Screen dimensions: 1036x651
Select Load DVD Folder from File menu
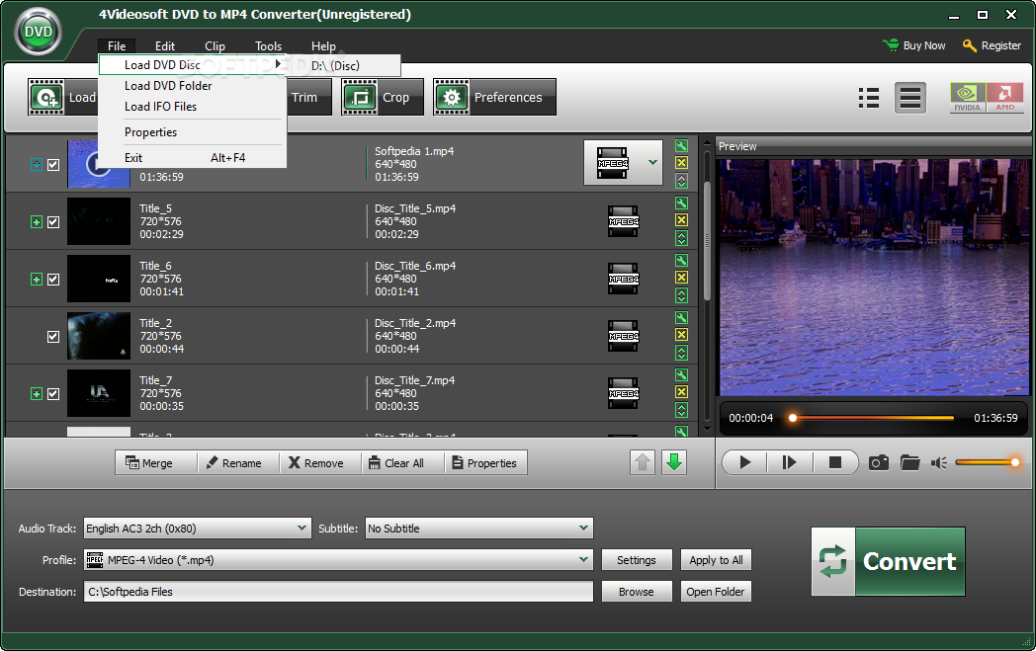[168, 86]
